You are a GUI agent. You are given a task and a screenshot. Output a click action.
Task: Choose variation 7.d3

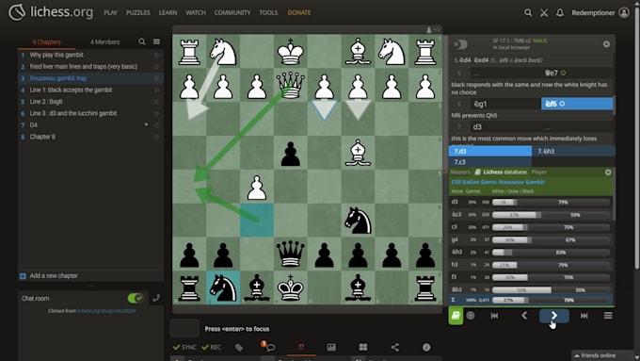490,151
